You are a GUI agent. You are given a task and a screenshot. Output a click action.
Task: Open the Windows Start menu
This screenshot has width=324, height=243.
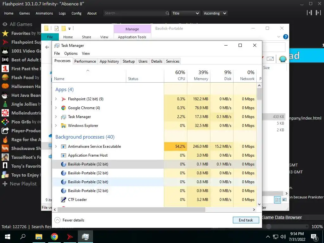click(8, 237)
